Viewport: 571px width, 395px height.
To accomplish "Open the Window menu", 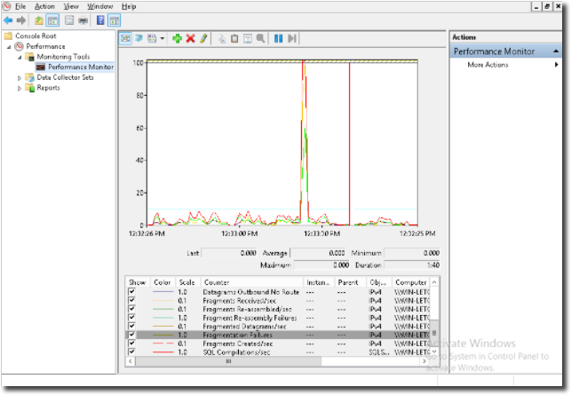I will (x=100, y=6).
